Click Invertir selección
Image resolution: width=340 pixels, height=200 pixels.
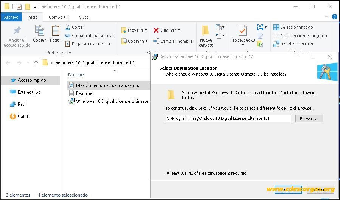coord(293,44)
